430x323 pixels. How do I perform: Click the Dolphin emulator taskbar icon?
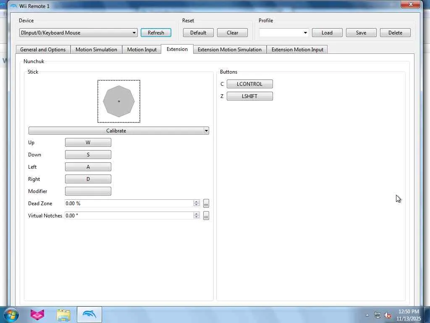(x=89, y=315)
